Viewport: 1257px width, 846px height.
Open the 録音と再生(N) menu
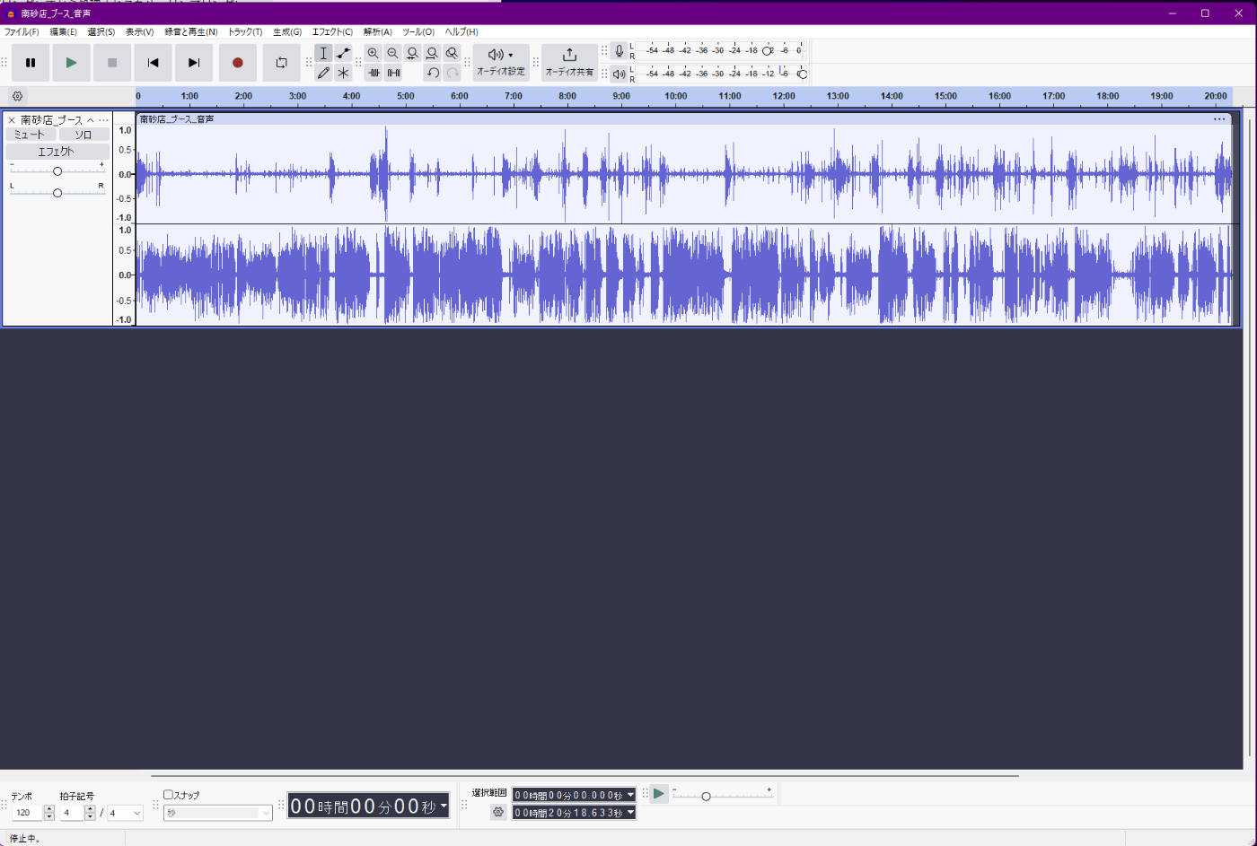[190, 32]
